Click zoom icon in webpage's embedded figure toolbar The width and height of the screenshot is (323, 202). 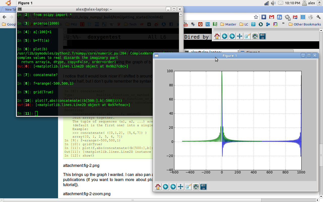pyautogui.click(x=247, y=36)
